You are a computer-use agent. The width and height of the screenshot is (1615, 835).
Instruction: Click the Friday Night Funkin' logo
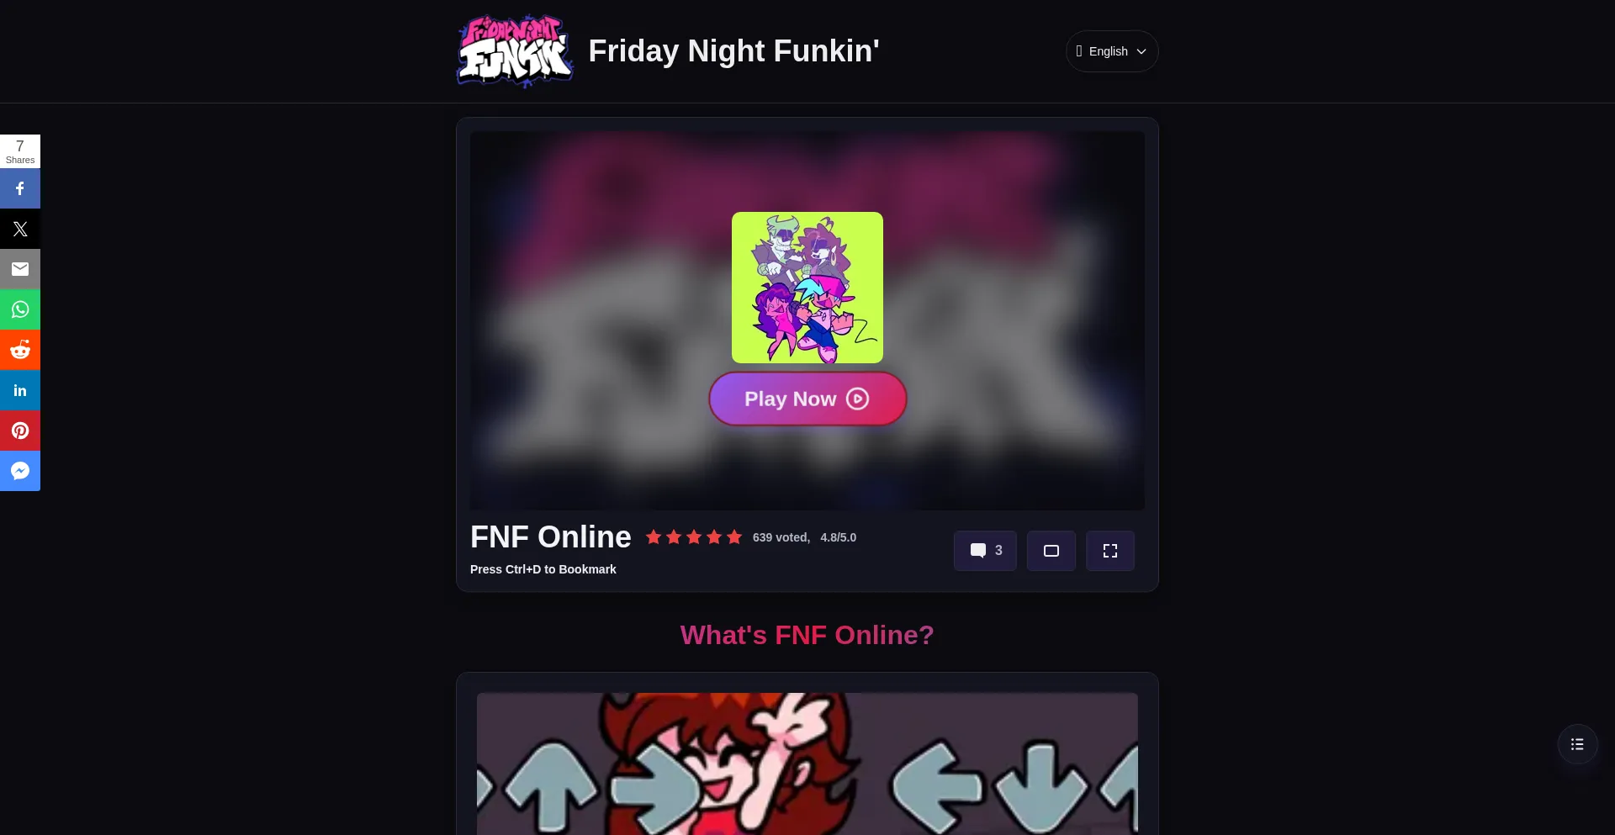[x=515, y=51]
